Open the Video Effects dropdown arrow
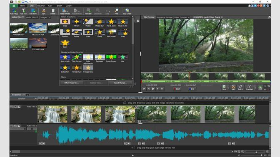 click(x=67, y=11)
